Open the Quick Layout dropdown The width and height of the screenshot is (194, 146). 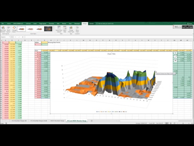click(x=8, y=29)
